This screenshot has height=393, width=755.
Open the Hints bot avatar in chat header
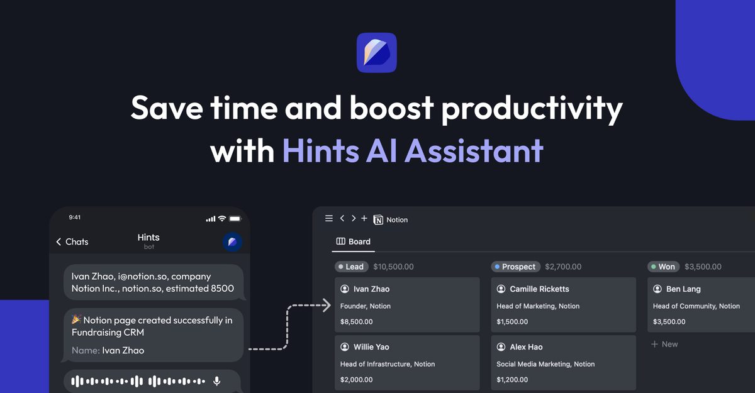[x=232, y=241]
